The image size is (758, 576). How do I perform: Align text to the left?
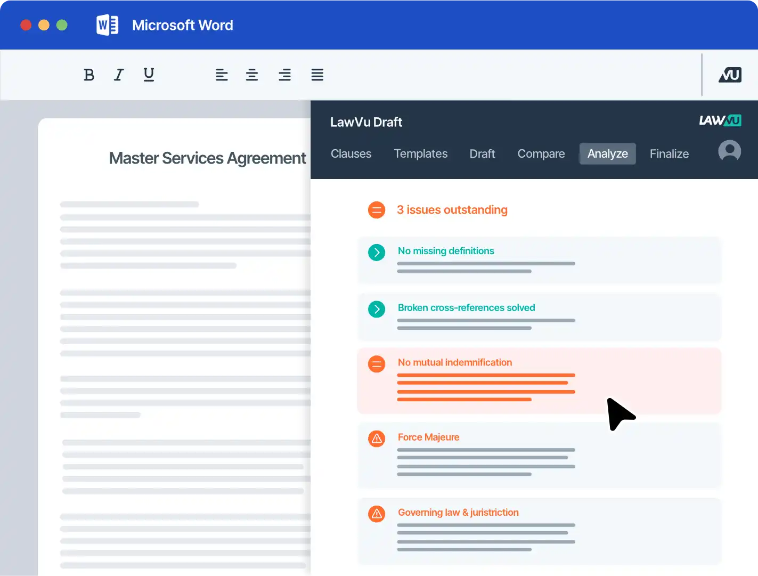[x=222, y=75]
